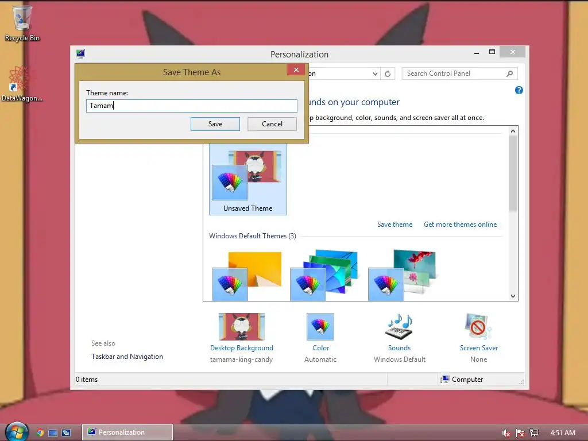Click 'Windows Default Themes (3)' heading

tap(253, 236)
